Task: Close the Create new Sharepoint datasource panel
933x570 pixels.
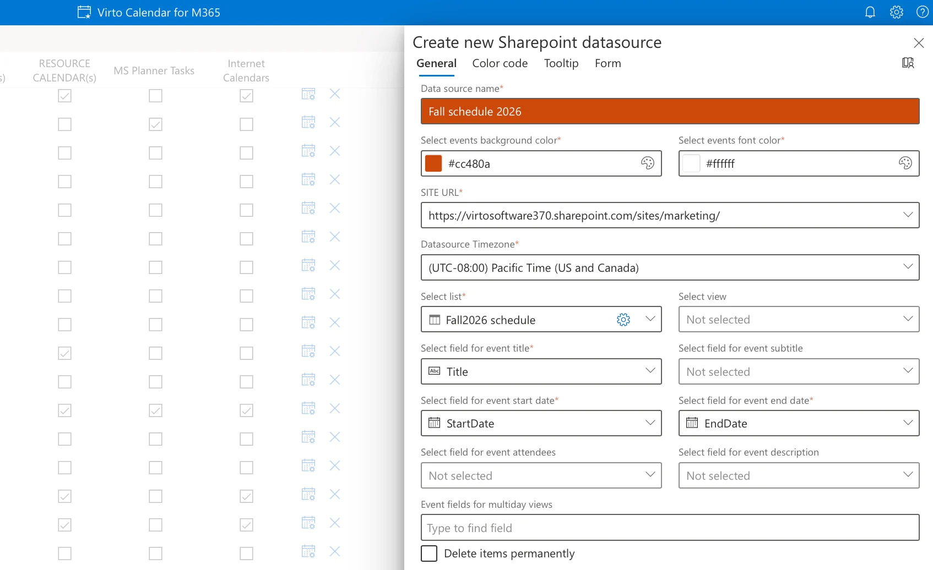Action: click(919, 43)
